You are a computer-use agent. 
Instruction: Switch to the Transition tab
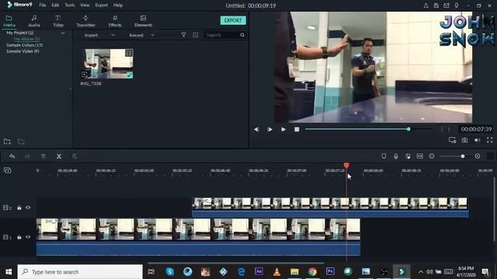tap(85, 21)
